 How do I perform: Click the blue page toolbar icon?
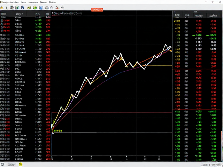coord(41,8)
